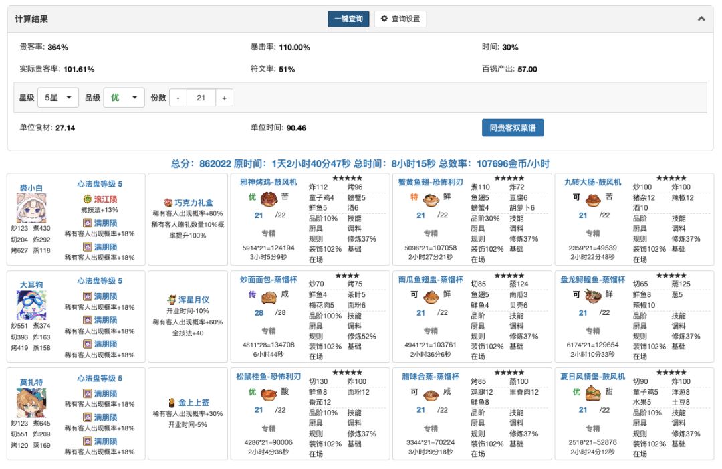The height and width of the screenshot is (469, 722).
Task: Collapse the 计算结果 panel
Action: pyautogui.click(x=701, y=19)
